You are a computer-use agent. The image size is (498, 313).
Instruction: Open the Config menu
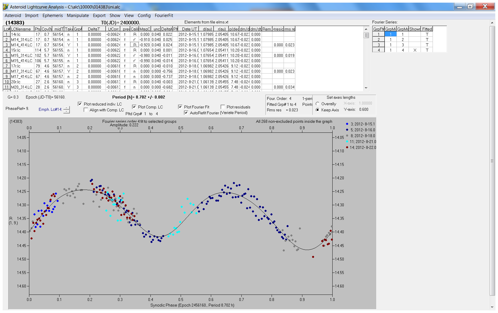click(x=144, y=16)
